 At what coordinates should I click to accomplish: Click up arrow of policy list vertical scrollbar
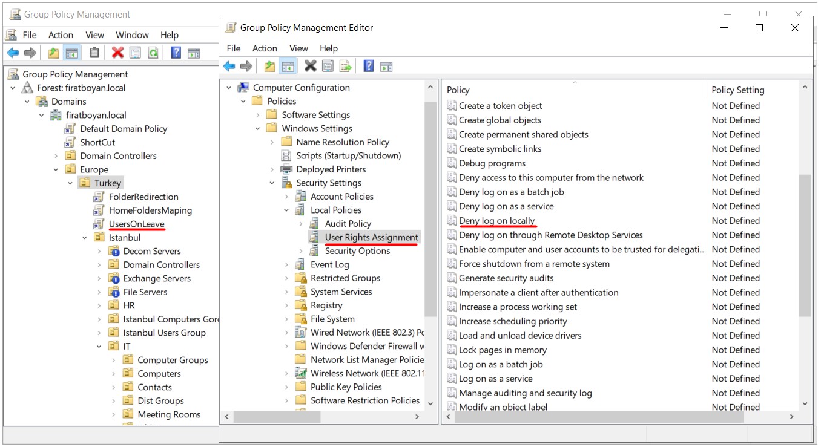tap(805, 87)
